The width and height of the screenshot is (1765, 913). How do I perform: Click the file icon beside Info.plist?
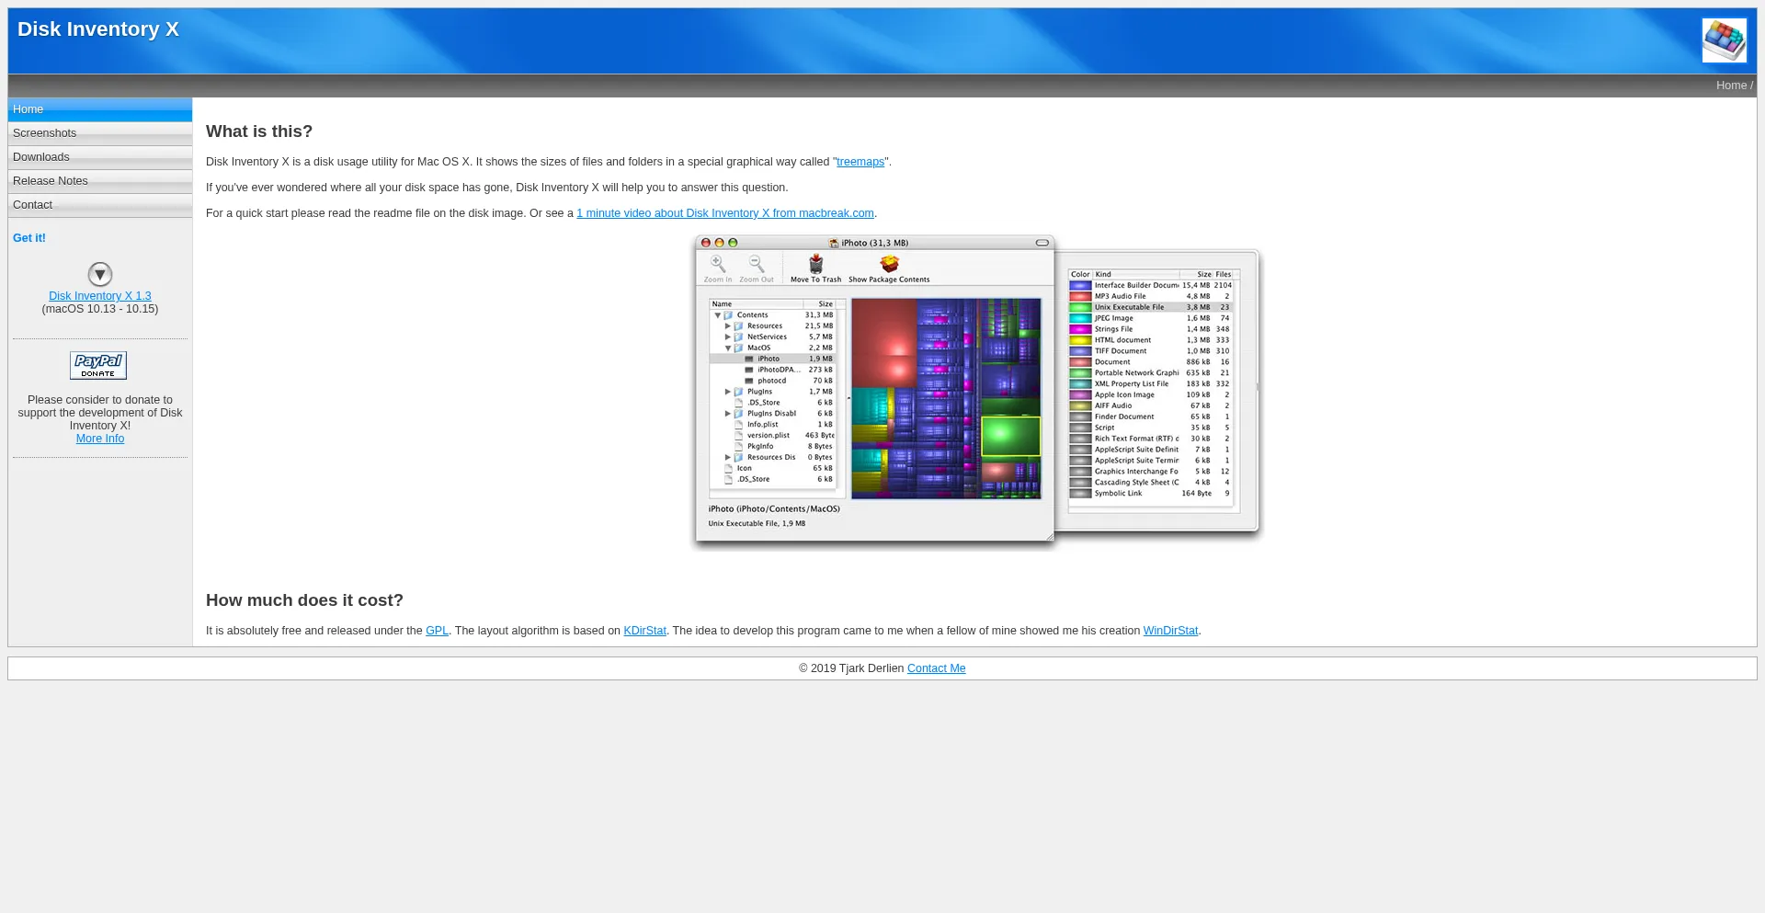click(x=738, y=424)
